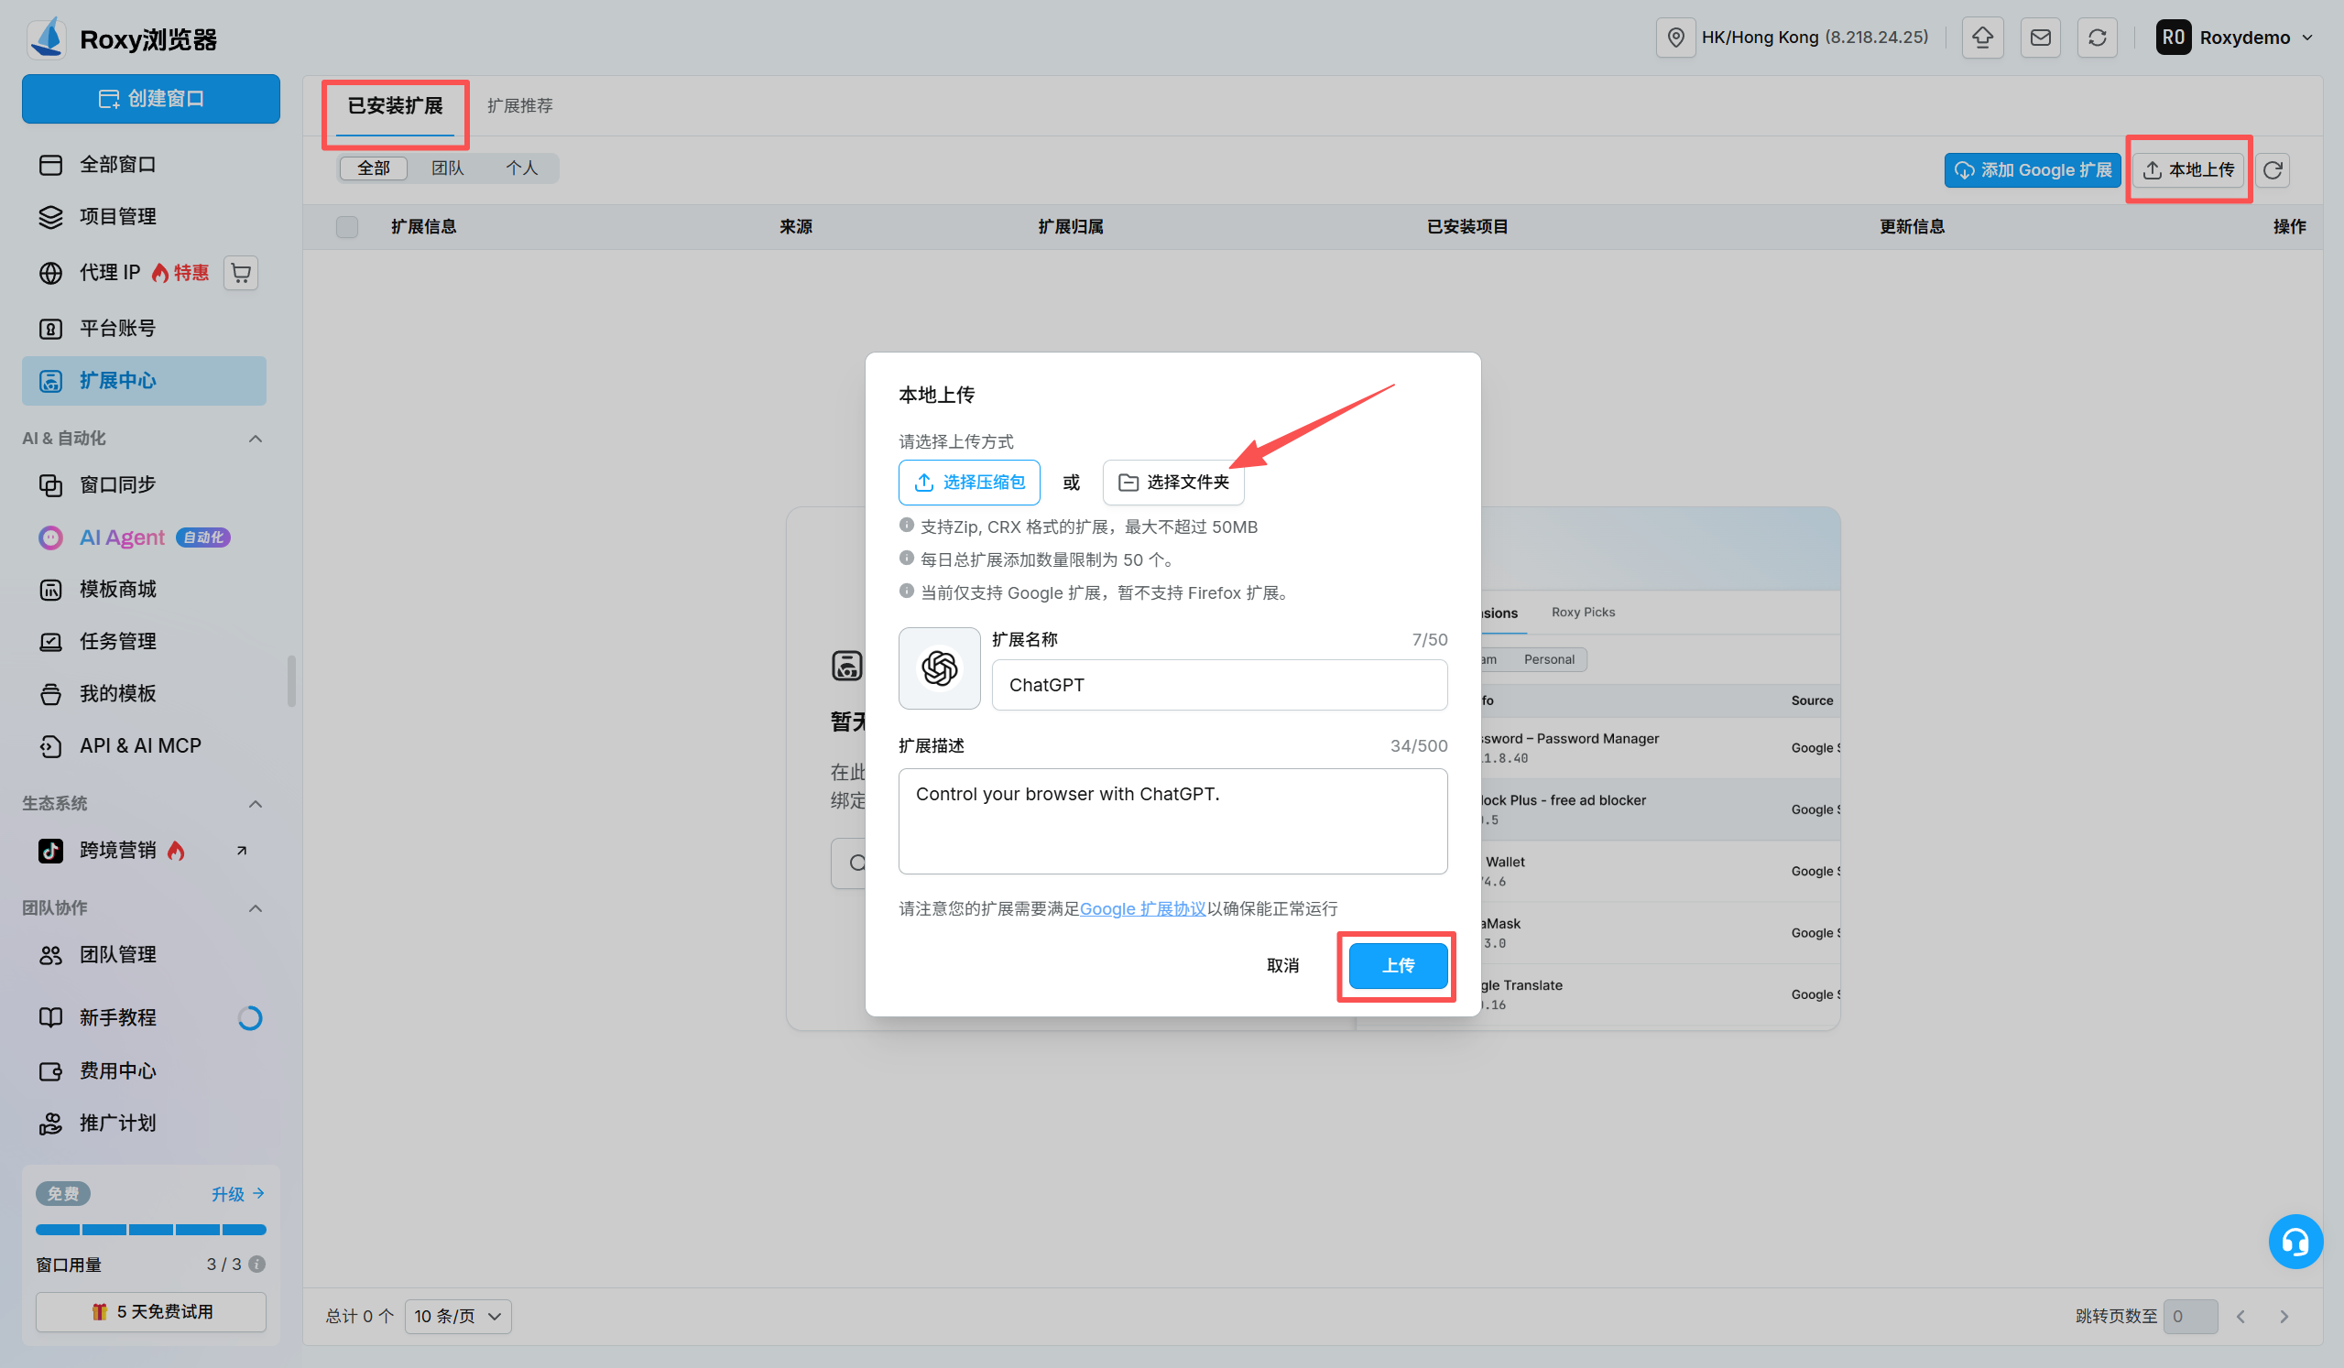Open 跨境营销 TikTok entry
Viewport: 2344px width, 1368px height.
144,850
